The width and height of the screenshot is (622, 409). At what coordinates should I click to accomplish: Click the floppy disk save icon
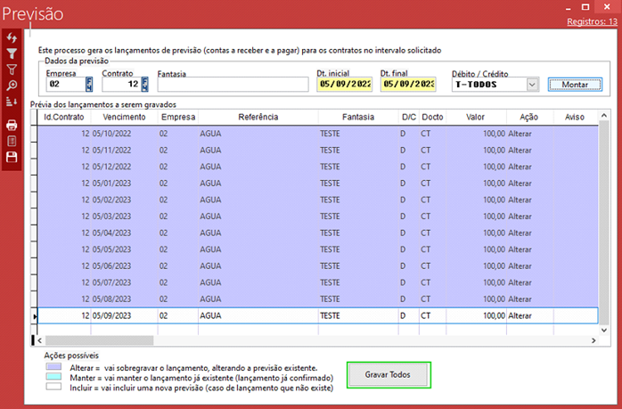(x=12, y=157)
